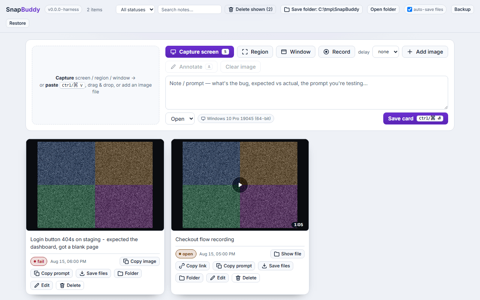480x300 pixels.
Task: Copy prompt on the Login button card
Action: 52,273
